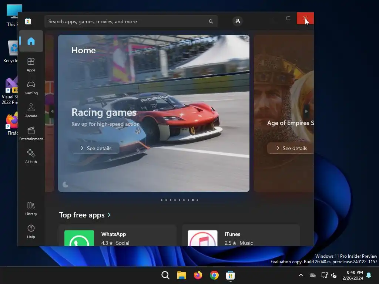Open the iTunes app card
The image size is (379, 284).
coord(241,235)
